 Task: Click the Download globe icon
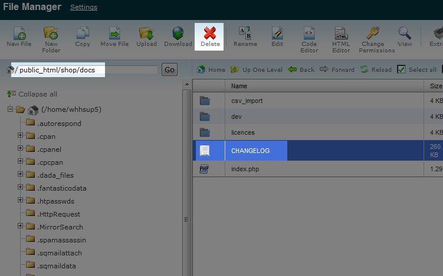[x=178, y=34]
